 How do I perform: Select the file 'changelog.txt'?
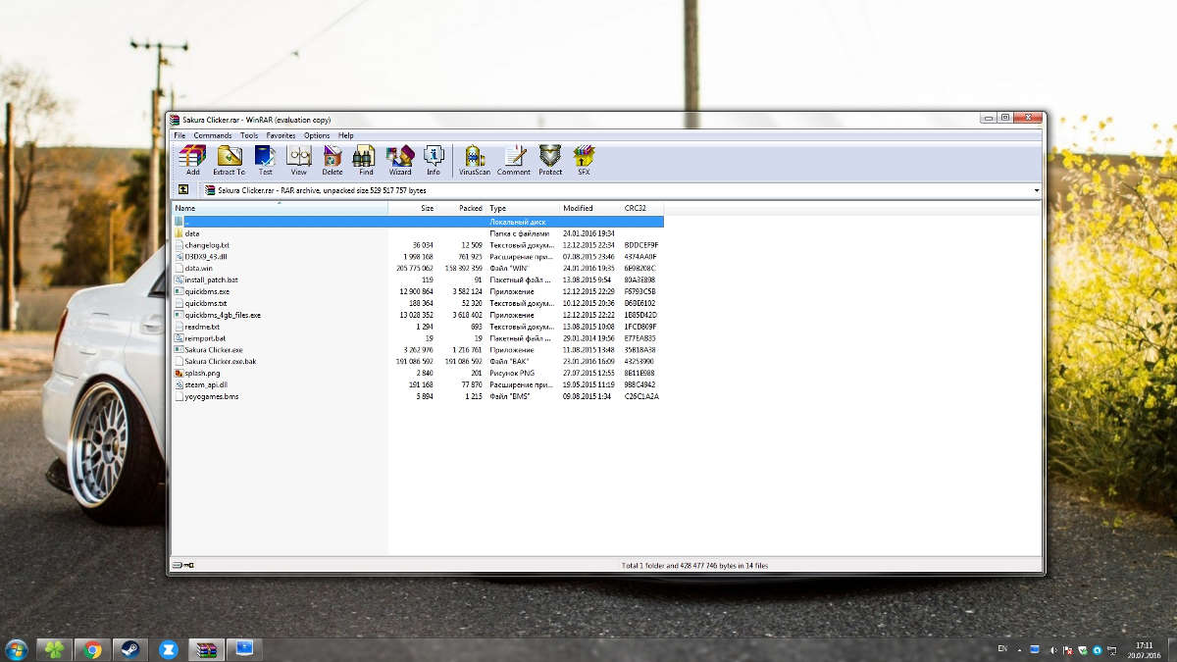[207, 245]
